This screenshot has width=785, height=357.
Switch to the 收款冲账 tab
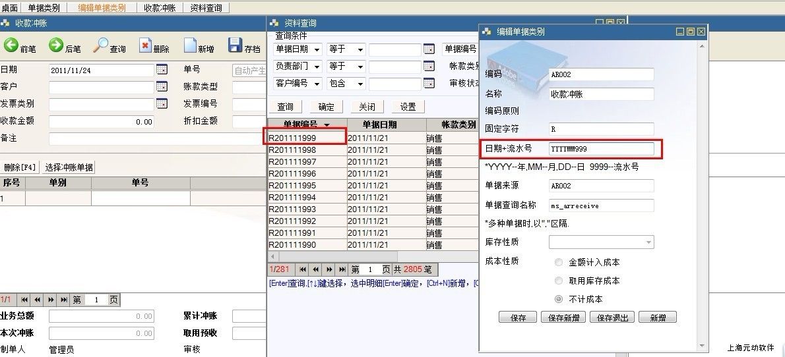tap(160, 8)
